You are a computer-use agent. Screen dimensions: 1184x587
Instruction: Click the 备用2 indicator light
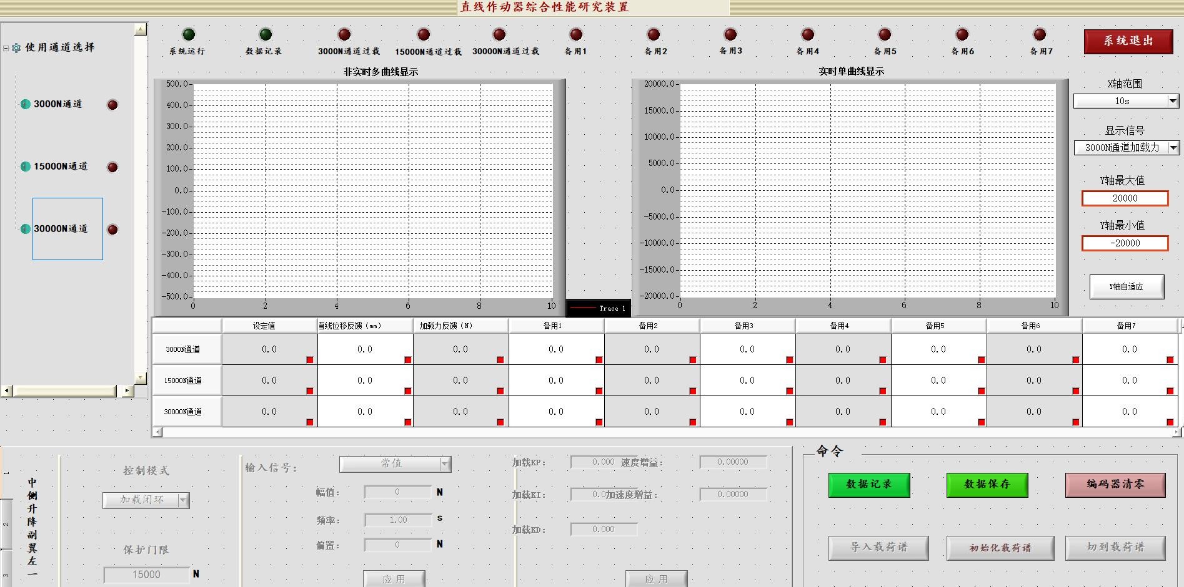[x=654, y=34]
